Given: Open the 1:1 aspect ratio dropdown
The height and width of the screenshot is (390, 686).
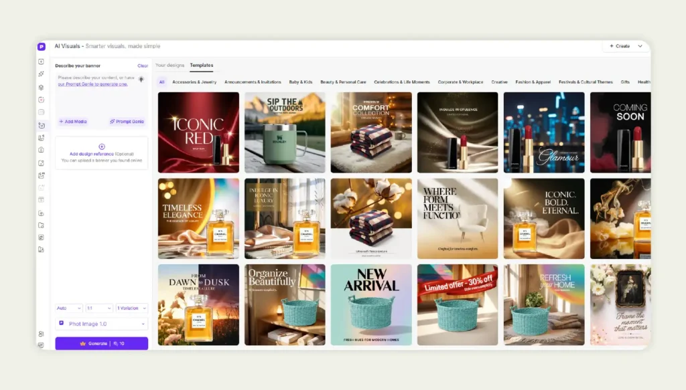Looking at the screenshot, I should 98,308.
